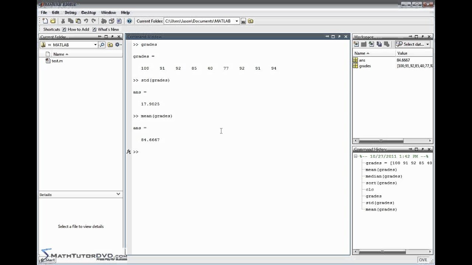
Task: Click horizontal scrollbar in Command History panel
Action: [x=382, y=252]
